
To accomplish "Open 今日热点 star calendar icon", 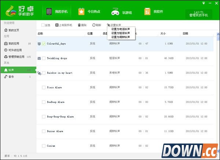I will point(81,11).
